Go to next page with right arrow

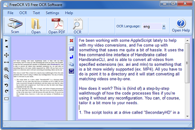6,41
